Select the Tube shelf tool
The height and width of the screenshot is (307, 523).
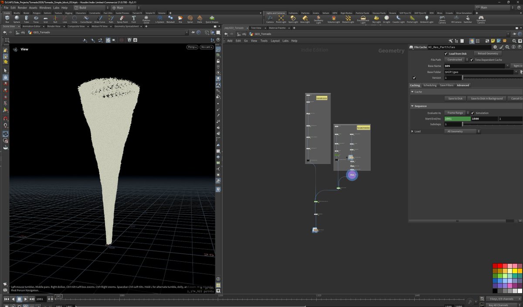coord(27,19)
